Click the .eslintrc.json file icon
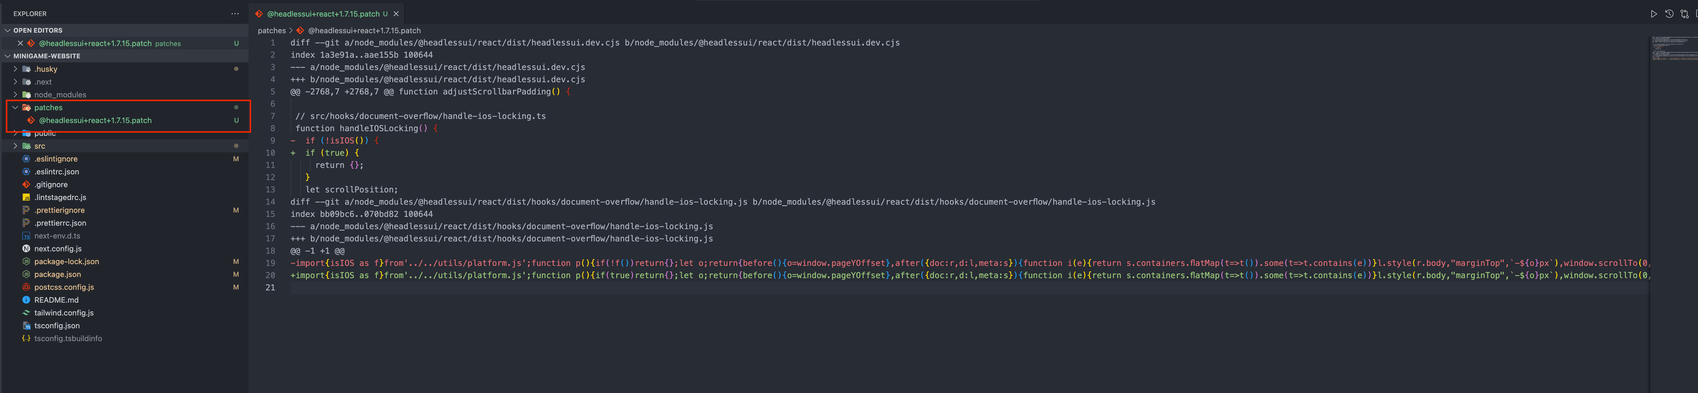Image resolution: width=1698 pixels, height=393 pixels. coord(27,172)
